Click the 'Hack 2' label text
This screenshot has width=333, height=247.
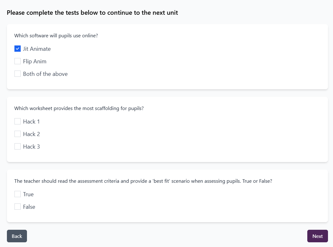point(31,134)
